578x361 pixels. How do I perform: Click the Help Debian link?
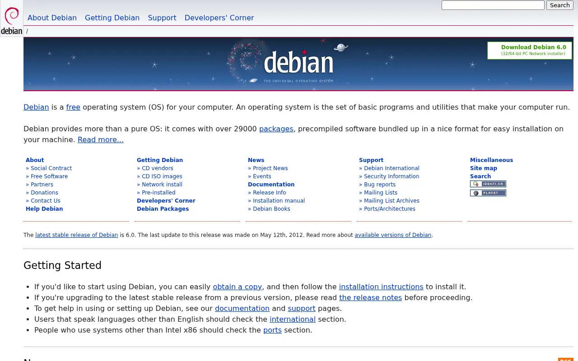pyautogui.click(x=44, y=209)
